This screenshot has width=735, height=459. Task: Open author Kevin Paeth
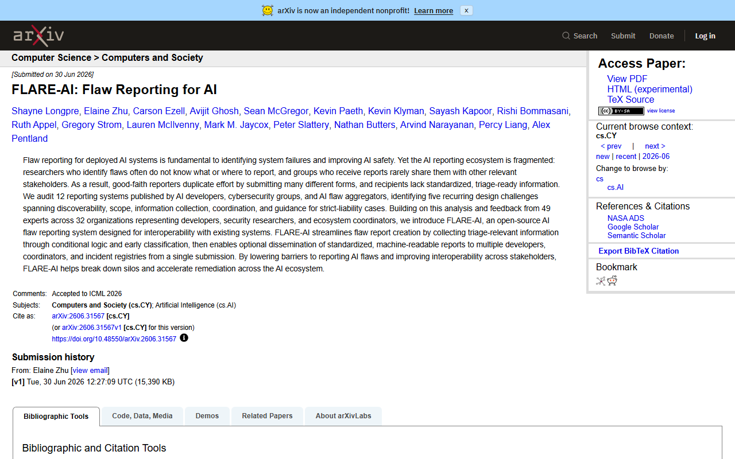coord(338,111)
